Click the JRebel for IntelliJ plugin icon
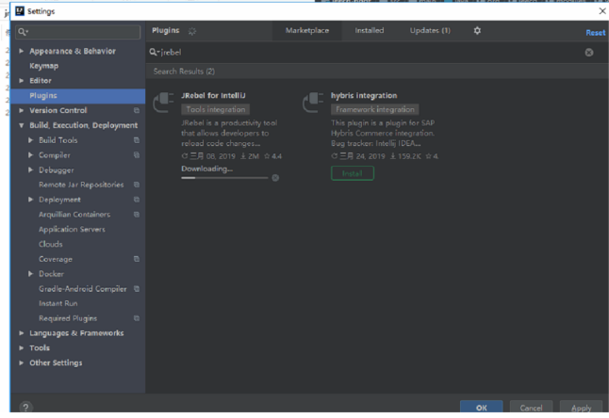609x418 pixels. point(163,103)
